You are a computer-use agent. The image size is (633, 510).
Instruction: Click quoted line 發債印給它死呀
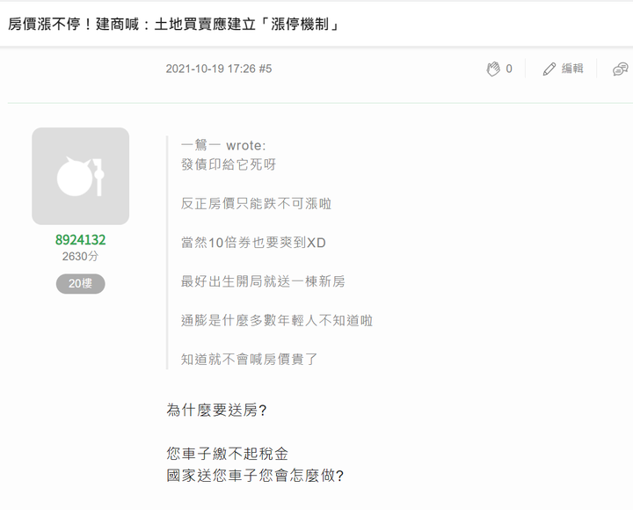pos(229,164)
